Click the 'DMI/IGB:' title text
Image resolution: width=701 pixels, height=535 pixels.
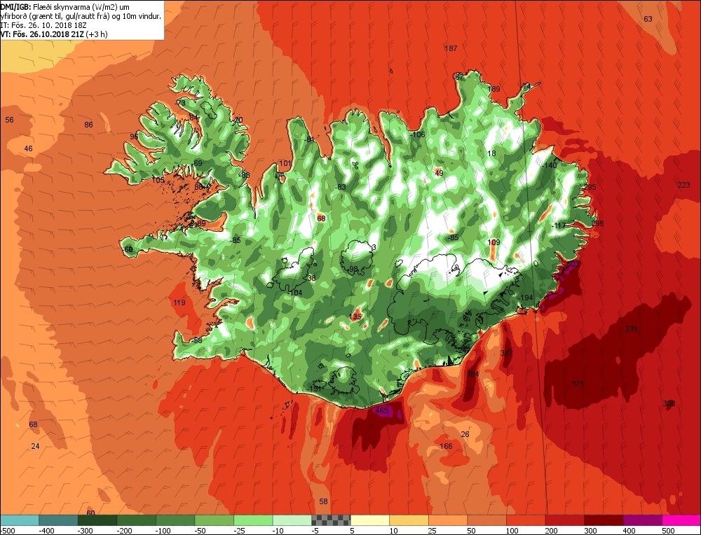coord(15,6)
